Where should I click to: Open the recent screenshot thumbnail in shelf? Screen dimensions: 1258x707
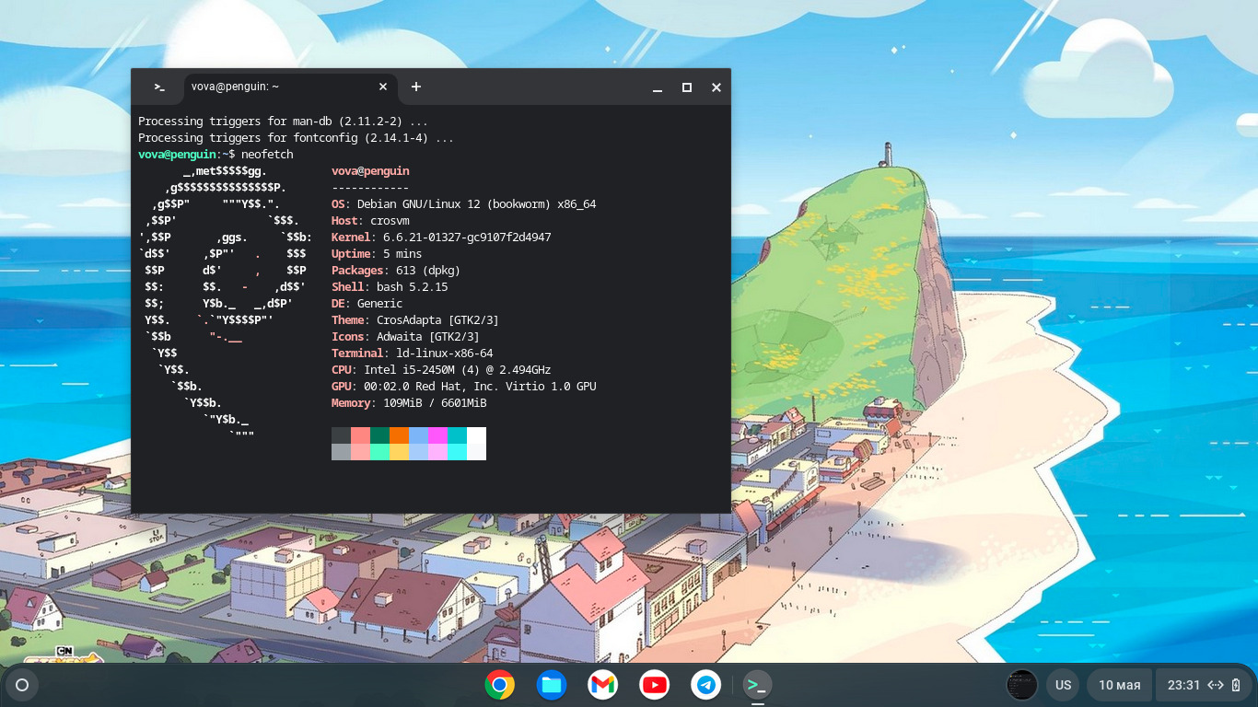[1021, 685]
